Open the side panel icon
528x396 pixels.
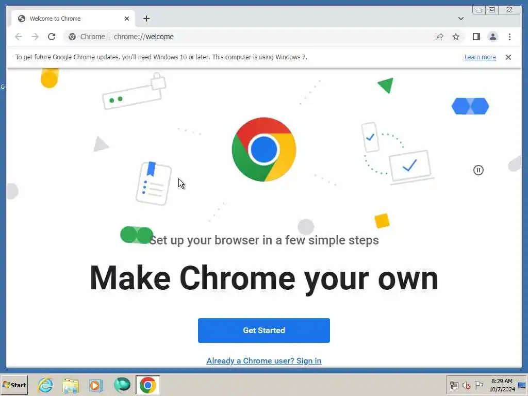(x=476, y=37)
